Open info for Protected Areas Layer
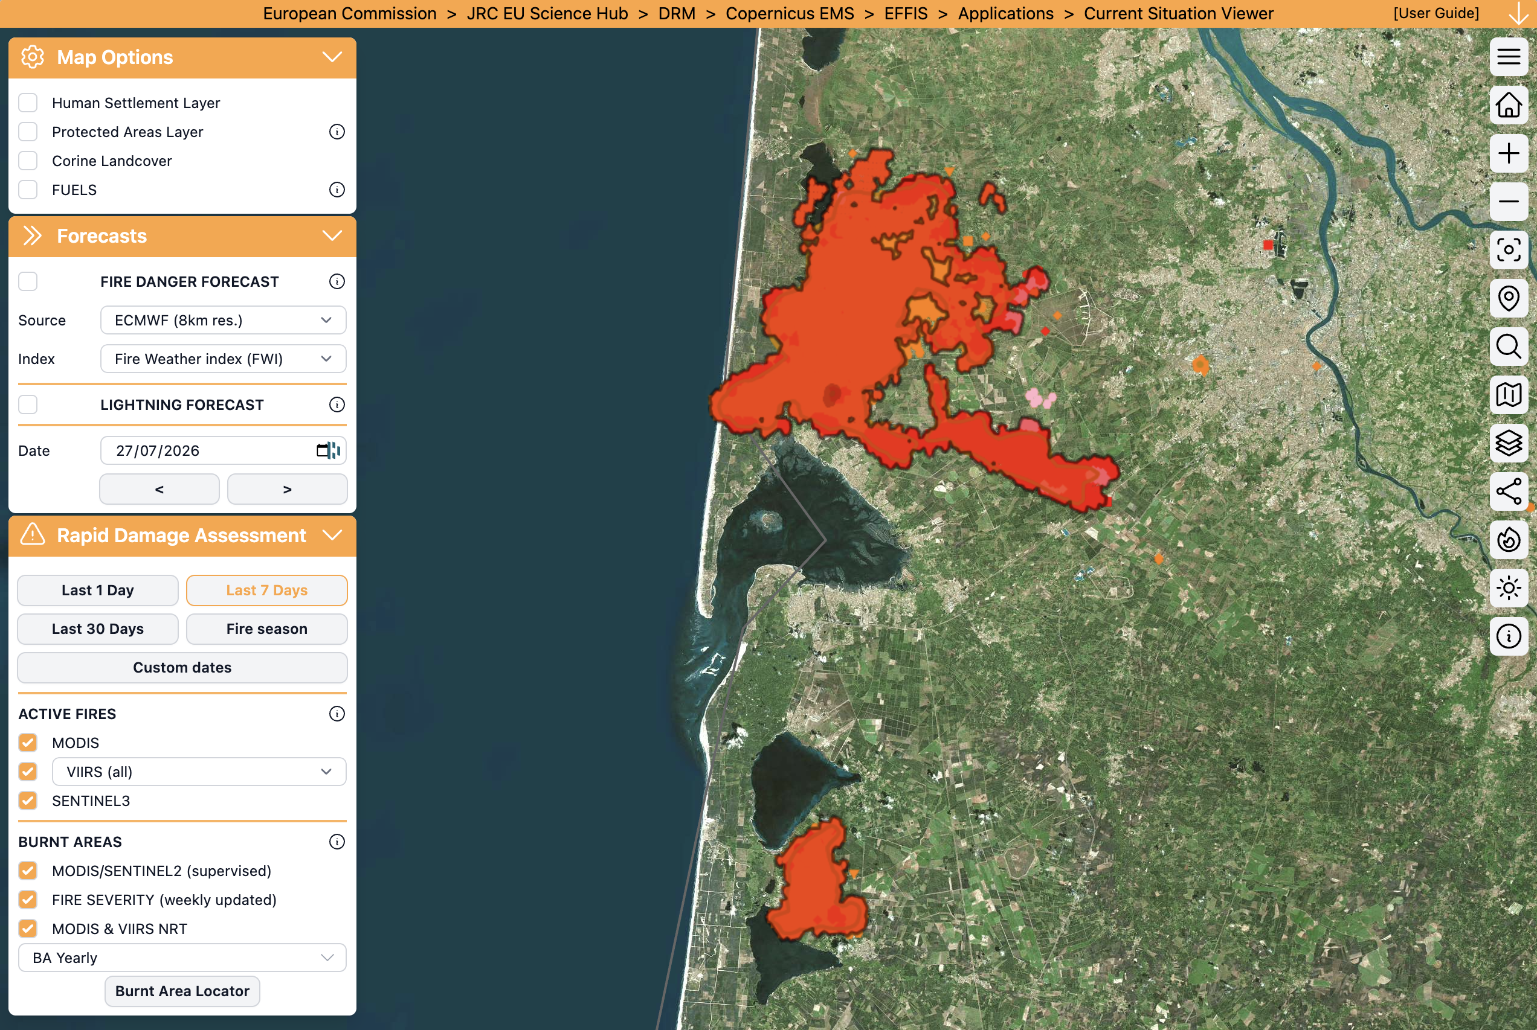The height and width of the screenshot is (1030, 1537). click(x=337, y=132)
